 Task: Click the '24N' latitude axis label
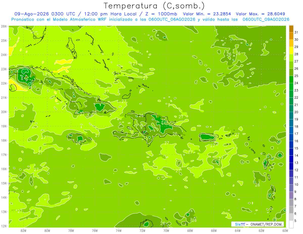tap(4, 55)
